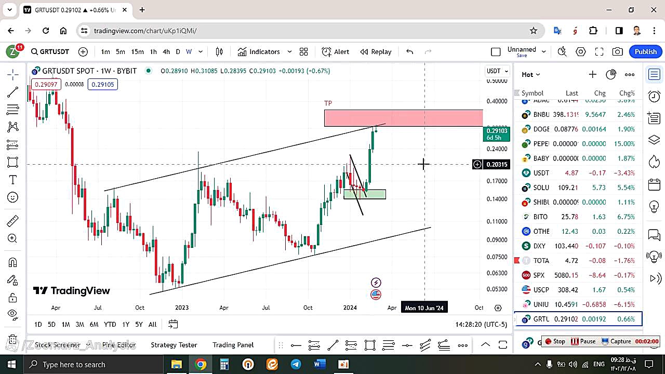Expand the Unnamed layout dropdown arrow
665x374 pixels.
point(544,51)
